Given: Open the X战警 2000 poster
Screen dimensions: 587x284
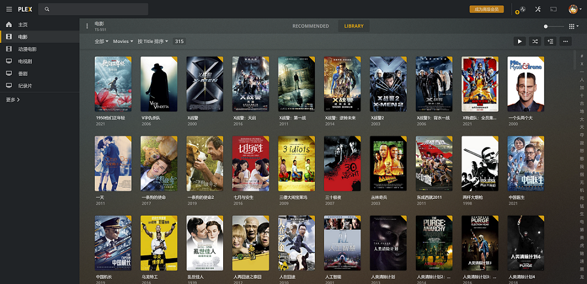Looking at the screenshot, I should tap(205, 84).
